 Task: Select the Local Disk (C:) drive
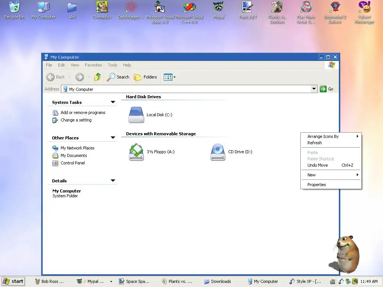(150, 115)
